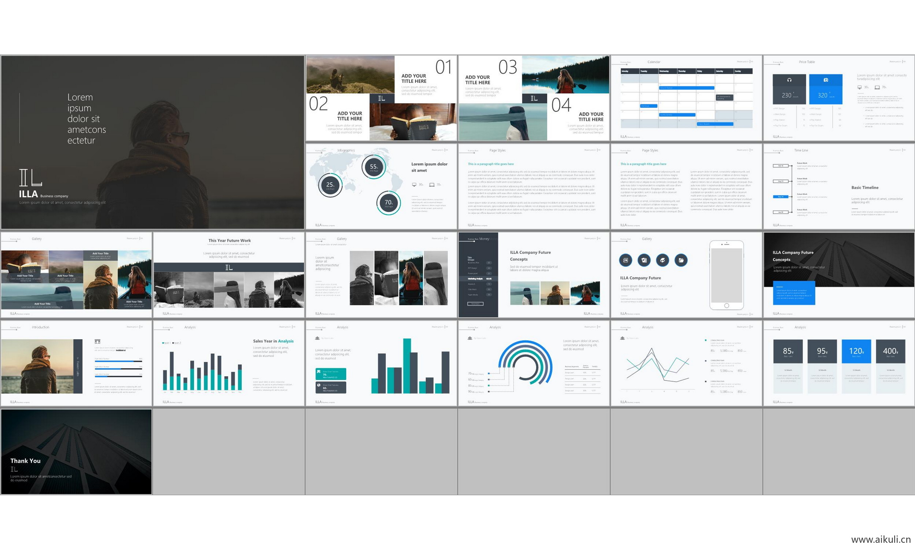Click the camera icon on blue price card

pos(825,80)
